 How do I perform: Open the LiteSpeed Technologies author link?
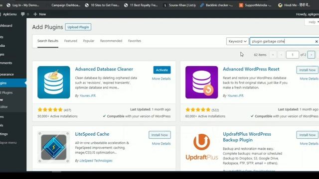[96, 161]
